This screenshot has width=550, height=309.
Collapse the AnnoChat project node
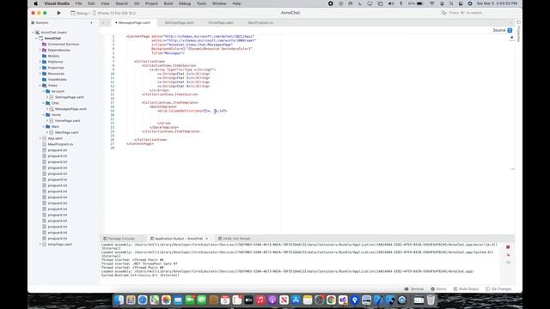(36, 38)
